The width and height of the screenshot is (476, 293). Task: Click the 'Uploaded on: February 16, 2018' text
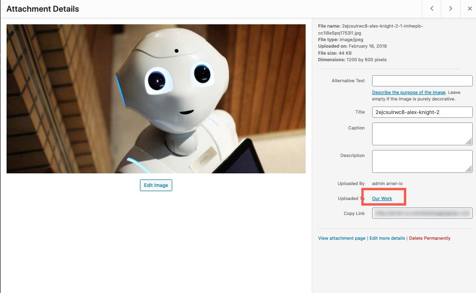[352, 46]
